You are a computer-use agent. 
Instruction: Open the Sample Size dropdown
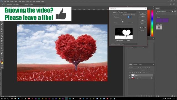click(x=18, y=4)
